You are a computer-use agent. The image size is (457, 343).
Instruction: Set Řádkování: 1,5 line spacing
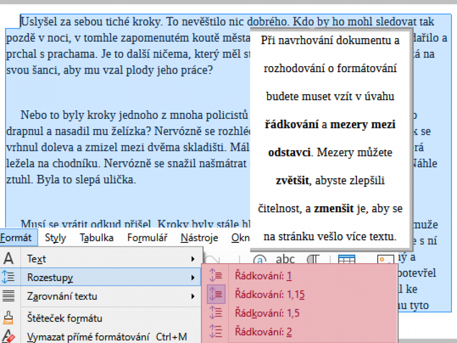pyautogui.click(x=299, y=313)
